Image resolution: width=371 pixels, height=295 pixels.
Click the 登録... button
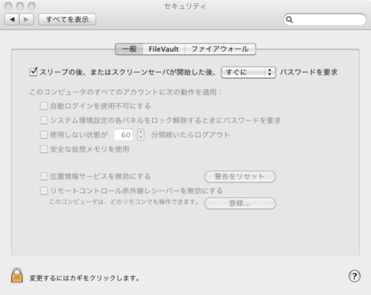coord(240,204)
